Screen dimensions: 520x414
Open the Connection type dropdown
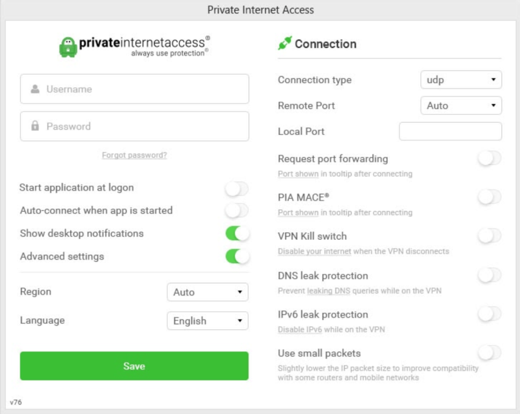tap(461, 79)
